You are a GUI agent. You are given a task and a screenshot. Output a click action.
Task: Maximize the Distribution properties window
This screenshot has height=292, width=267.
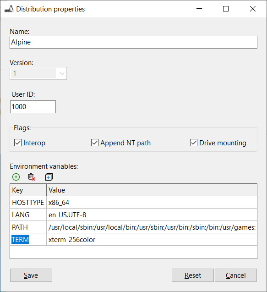[226, 9]
